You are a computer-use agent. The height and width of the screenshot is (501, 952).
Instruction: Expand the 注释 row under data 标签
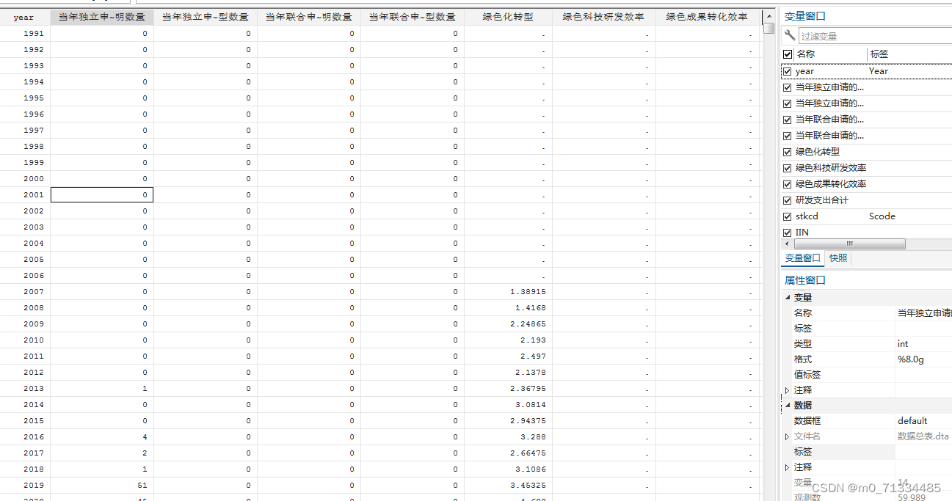[788, 467]
